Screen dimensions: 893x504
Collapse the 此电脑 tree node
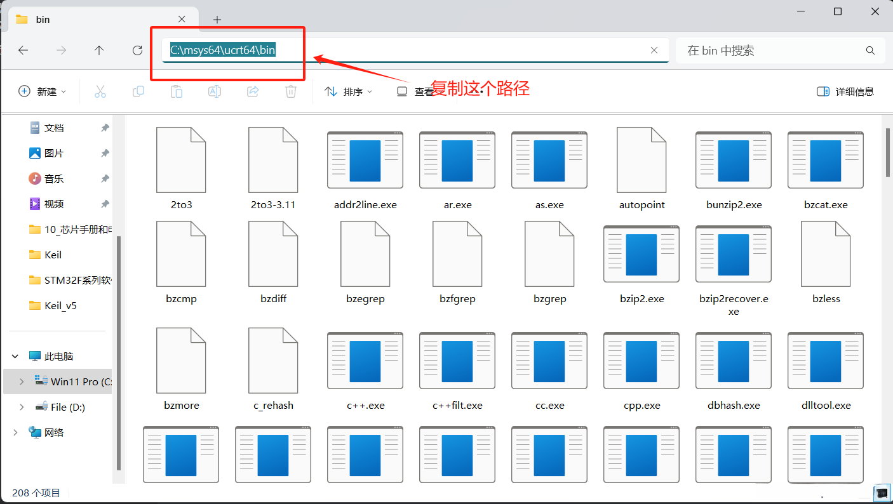15,356
